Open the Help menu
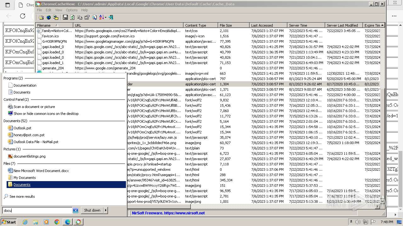The width and height of the screenshot is (403, 226). (x=85, y=10)
